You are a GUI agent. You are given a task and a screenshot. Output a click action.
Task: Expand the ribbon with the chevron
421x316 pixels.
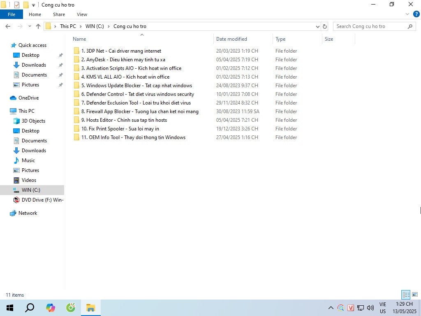[x=407, y=14]
